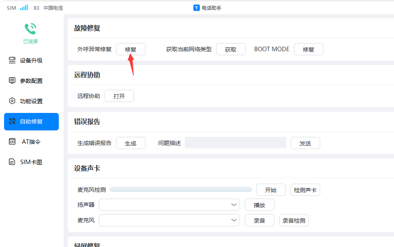Expand the 扬声器 dropdown
This screenshot has height=247, width=394.
coord(169,205)
